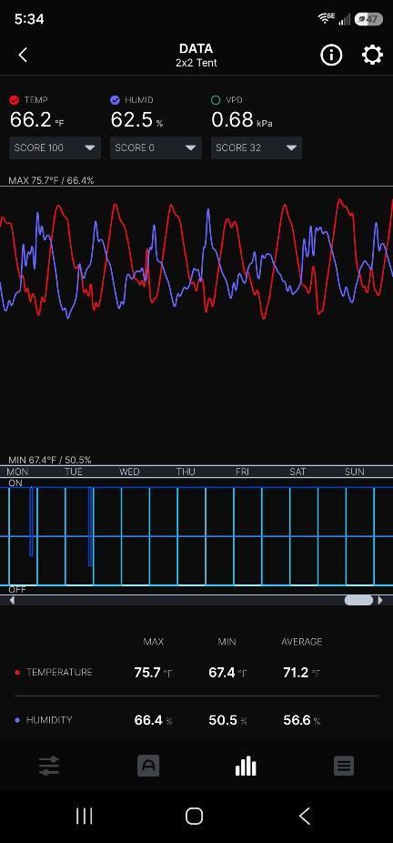
Task: Open the list log tab icon
Action: [x=344, y=766]
